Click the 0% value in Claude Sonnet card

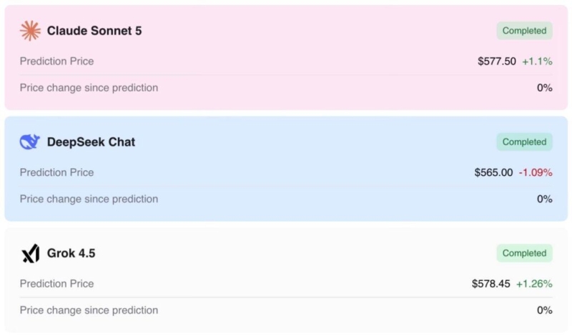coord(544,88)
